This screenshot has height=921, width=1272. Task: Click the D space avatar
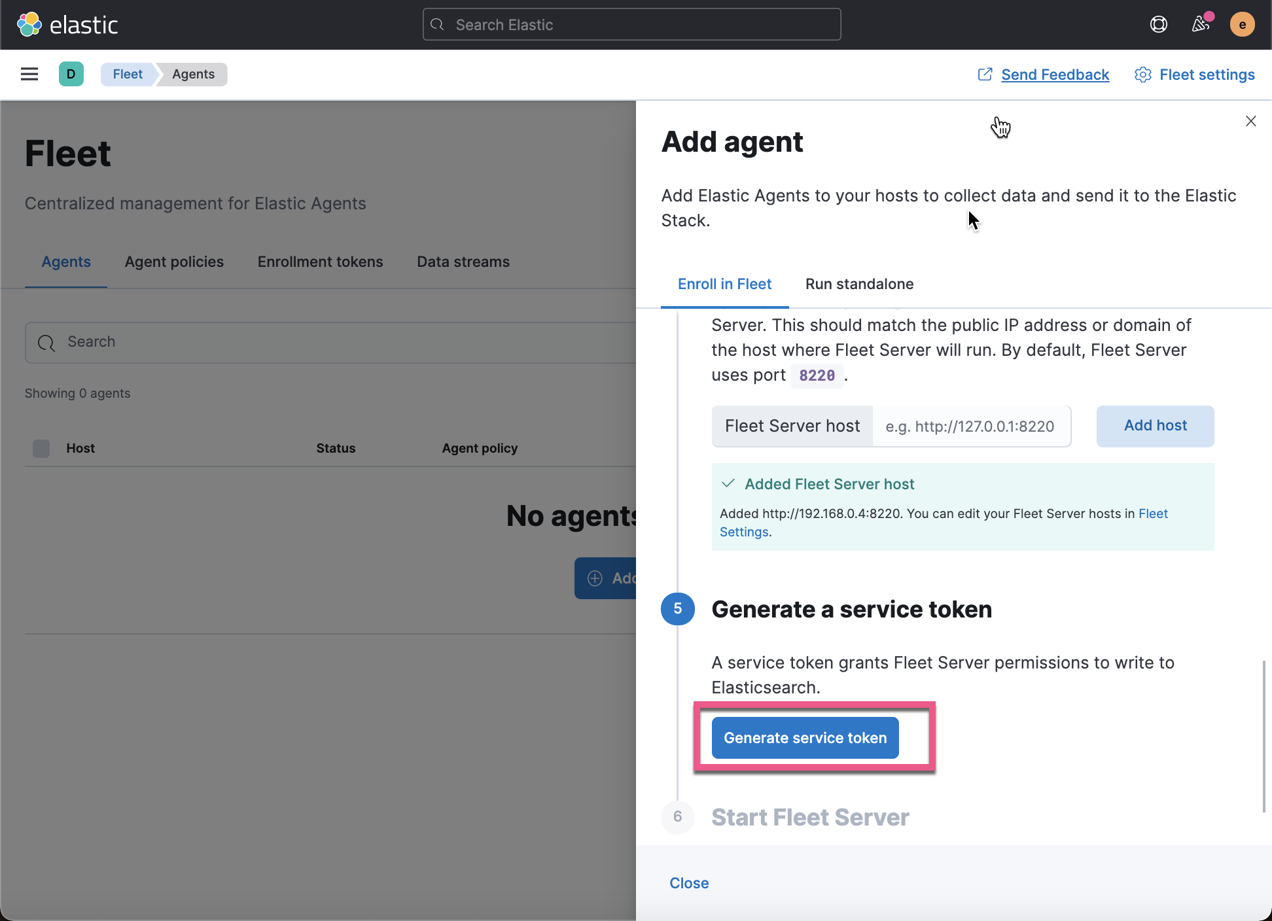coord(71,74)
